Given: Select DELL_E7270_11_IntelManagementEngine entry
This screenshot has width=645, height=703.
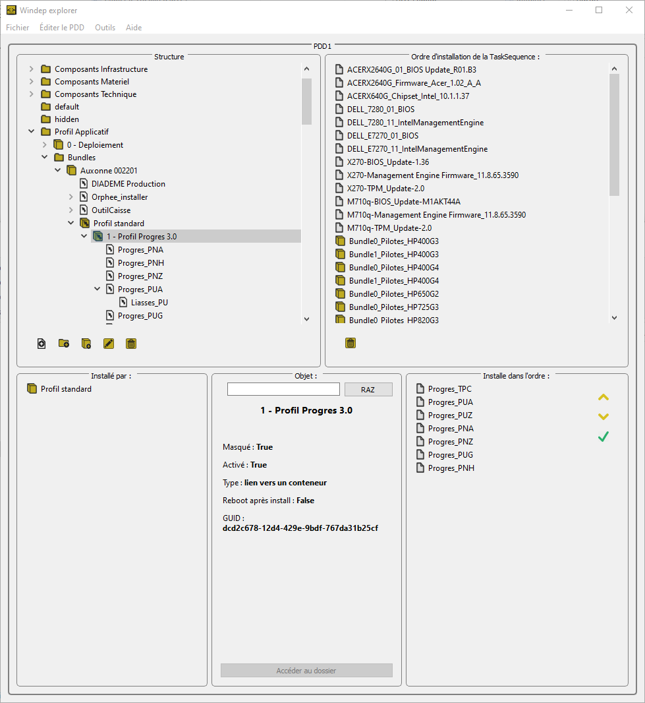Looking at the screenshot, I should (x=417, y=149).
